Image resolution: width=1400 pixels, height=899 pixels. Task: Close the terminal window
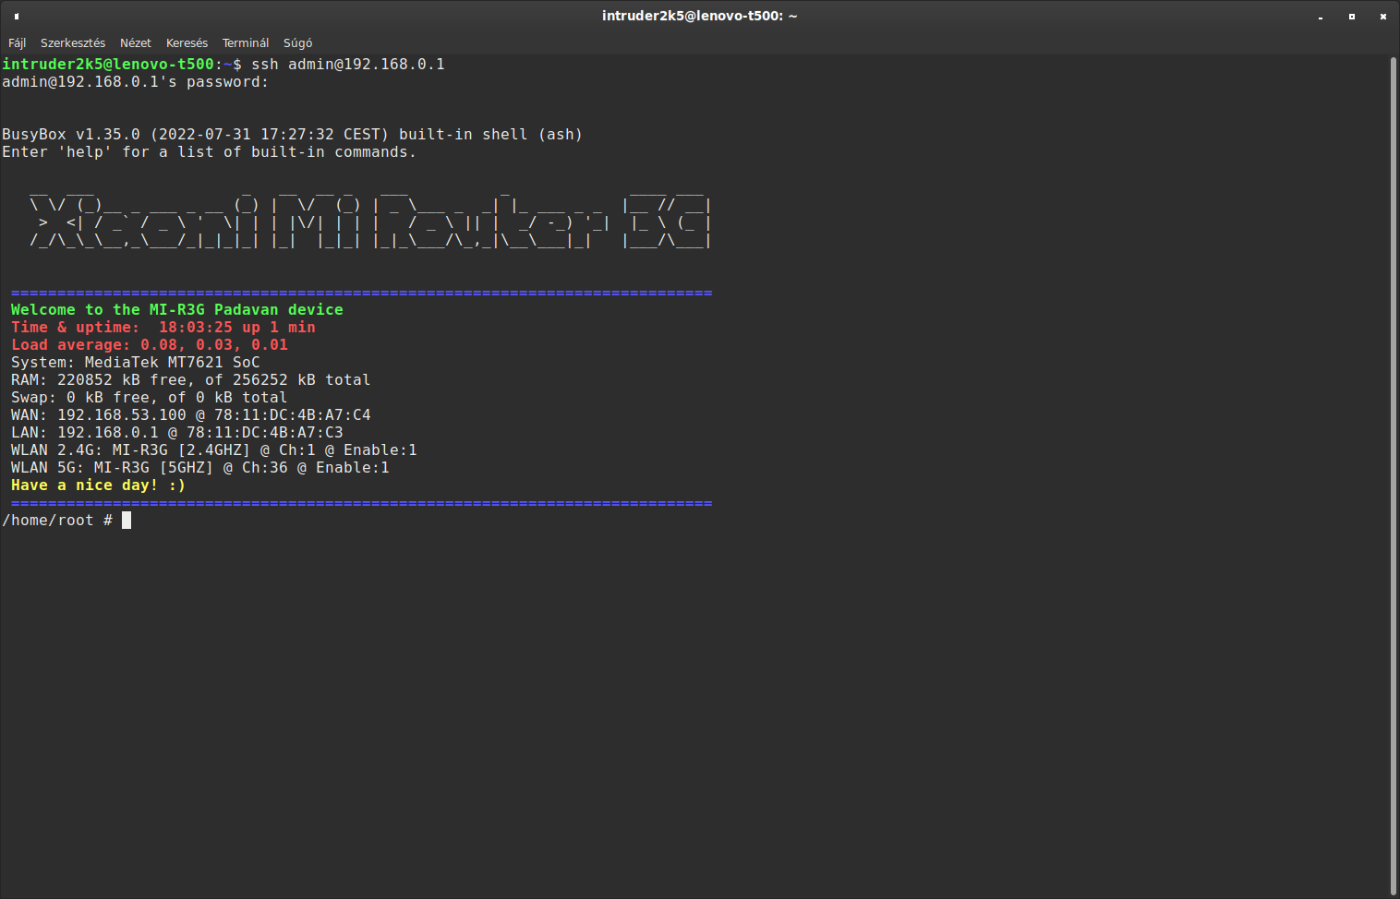pos(1383,17)
